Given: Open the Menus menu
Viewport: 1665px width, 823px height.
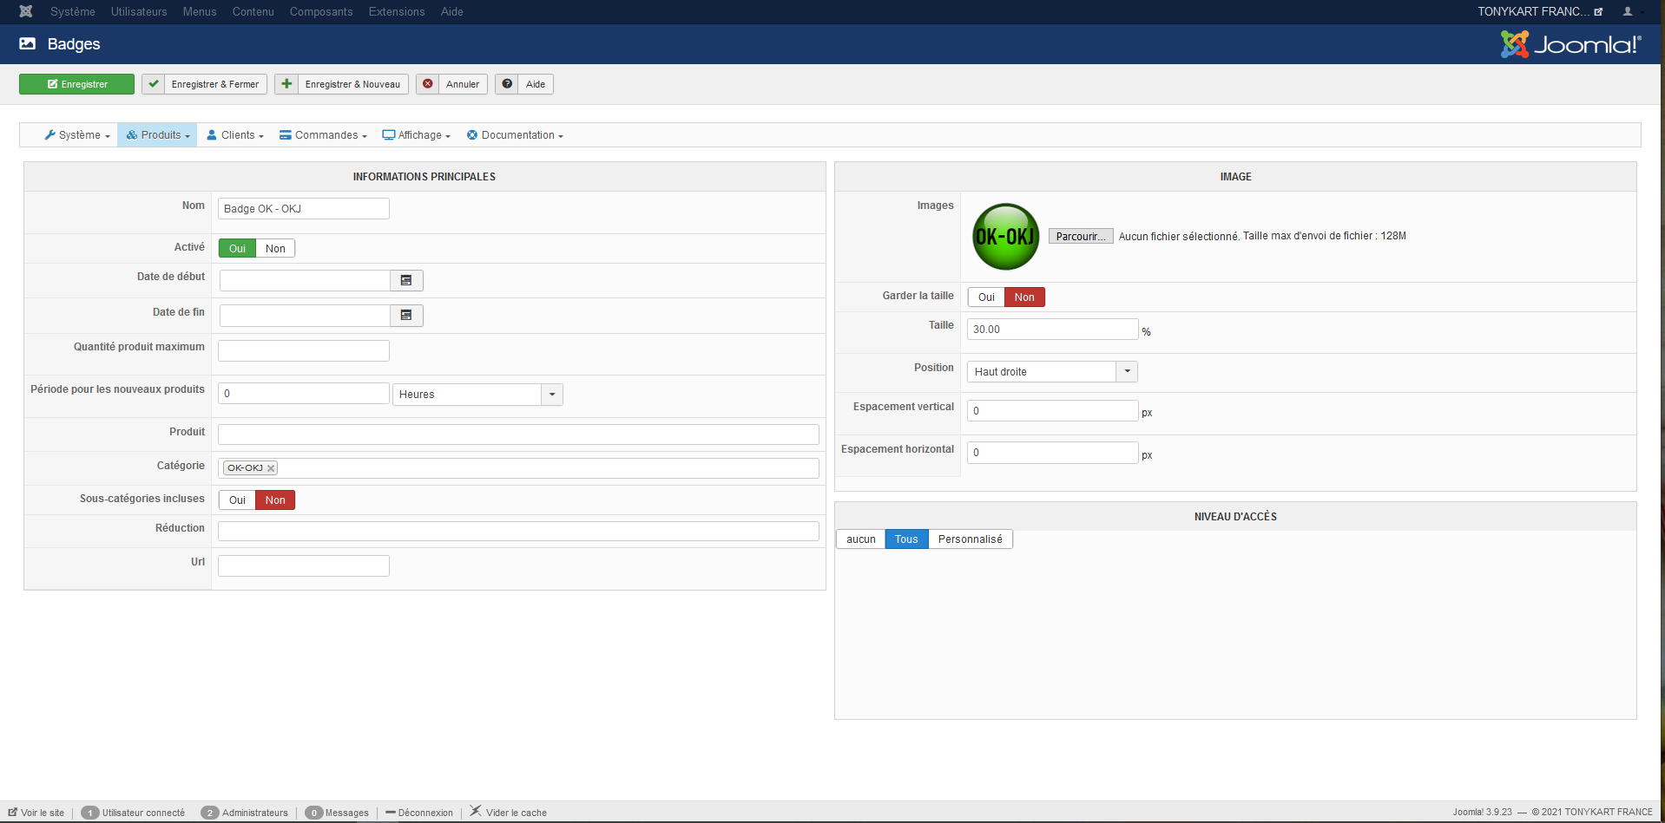Looking at the screenshot, I should point(200,11).
